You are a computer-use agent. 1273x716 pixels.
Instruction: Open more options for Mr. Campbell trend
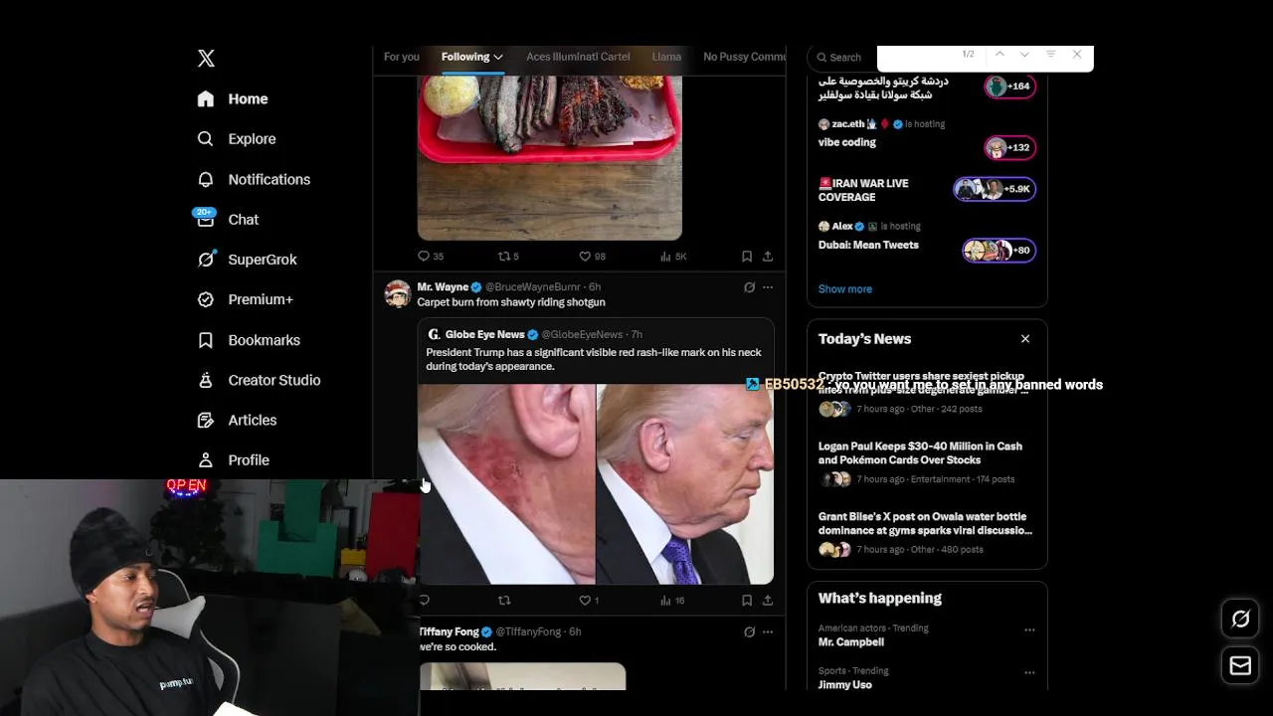pos(1029,629)
